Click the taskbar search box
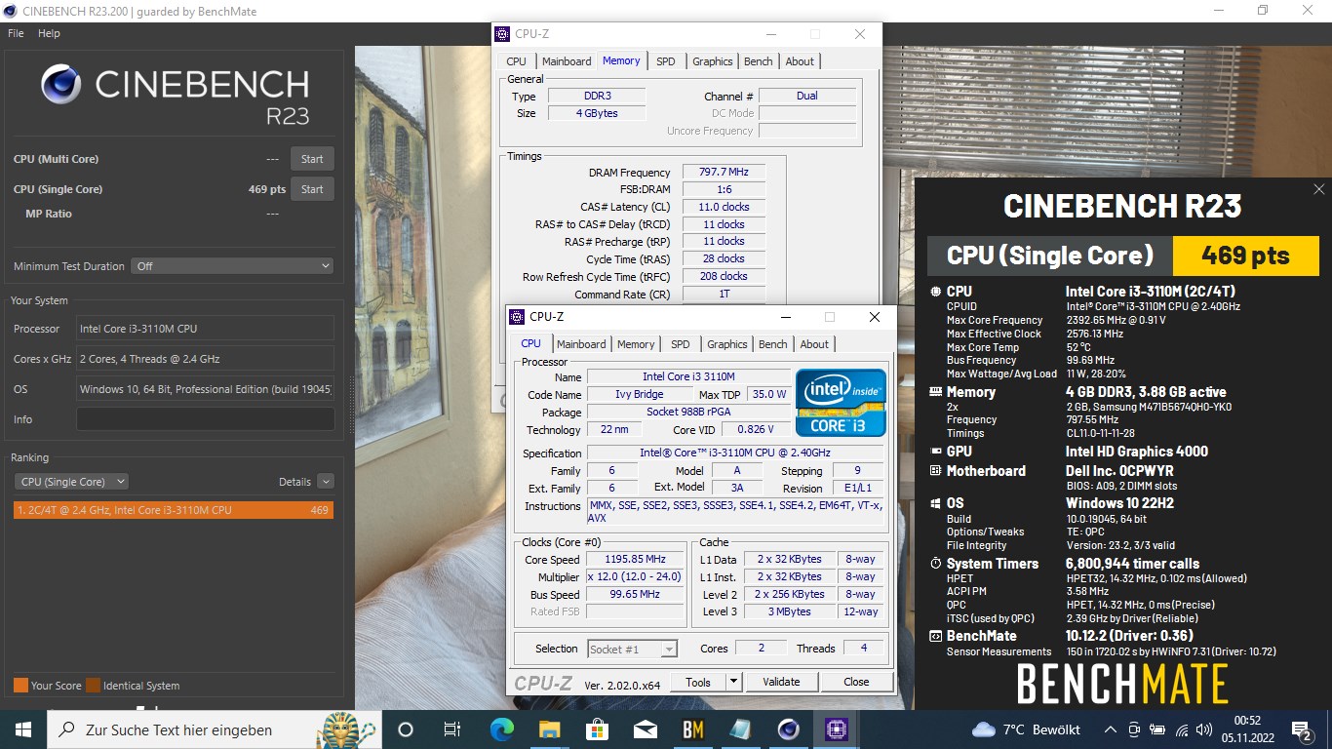Viewport: 1332px width, 749px height. point(213,729)
